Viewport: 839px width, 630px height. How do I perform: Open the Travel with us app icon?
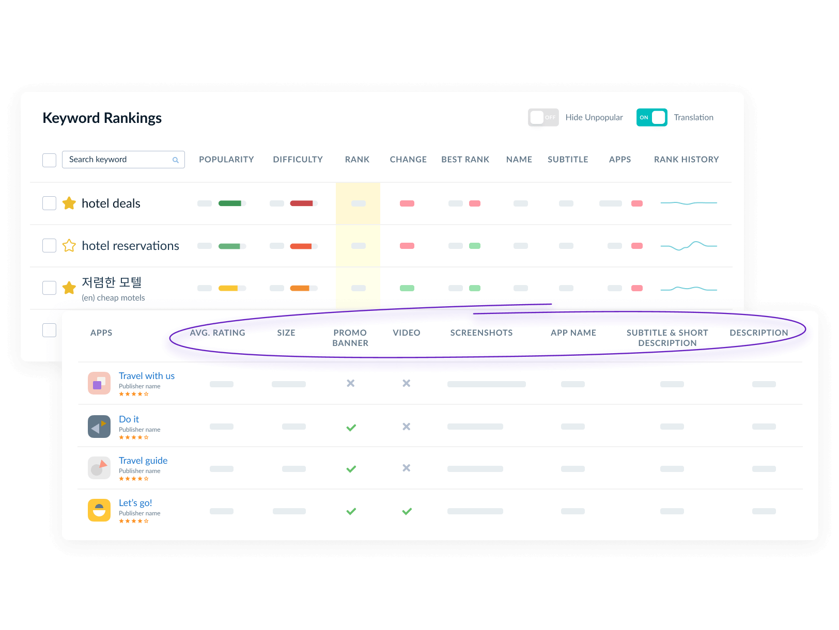click(99, 383)
